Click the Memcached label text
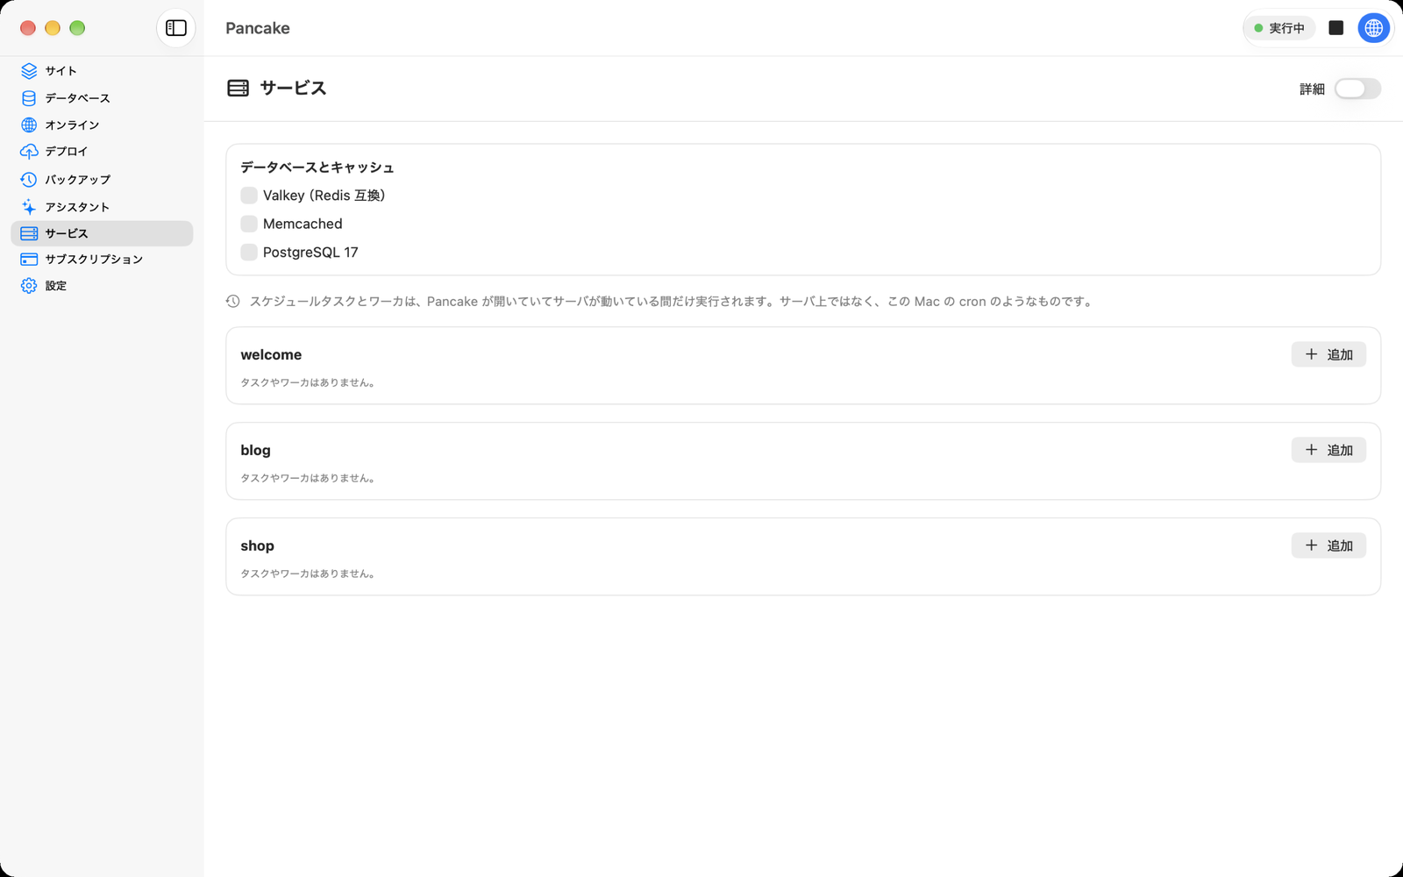Image resolution: width=1403 pixels, height=877 pixels. point(303,224)
